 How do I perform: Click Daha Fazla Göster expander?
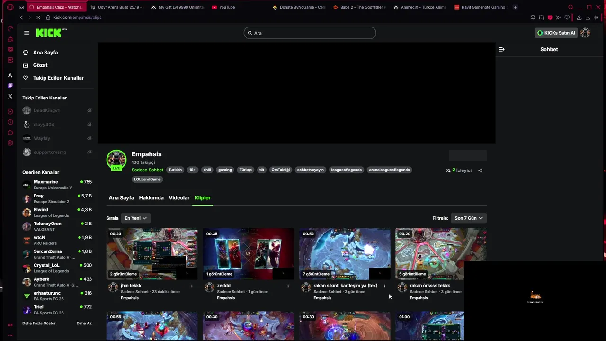tap(39, 323)
